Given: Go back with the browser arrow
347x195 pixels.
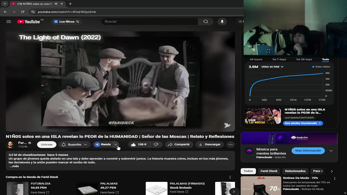Looking at the screenshot, I should pyautogui.click(x=5, y=12).
